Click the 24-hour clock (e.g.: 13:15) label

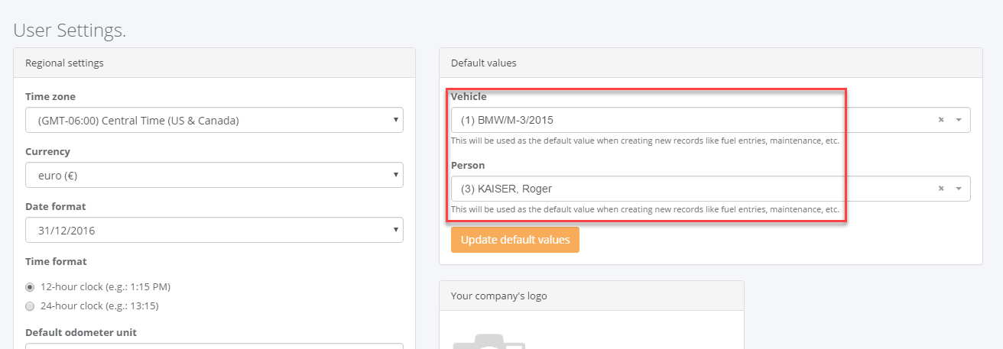(x=99, y=306)
